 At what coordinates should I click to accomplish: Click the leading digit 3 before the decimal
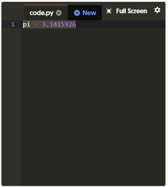pos(44,24)
